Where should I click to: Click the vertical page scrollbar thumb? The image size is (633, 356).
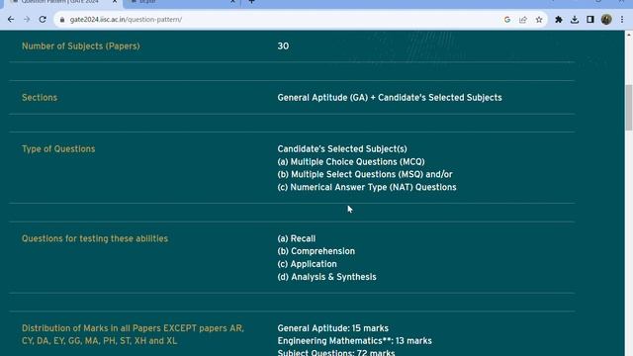629,108
